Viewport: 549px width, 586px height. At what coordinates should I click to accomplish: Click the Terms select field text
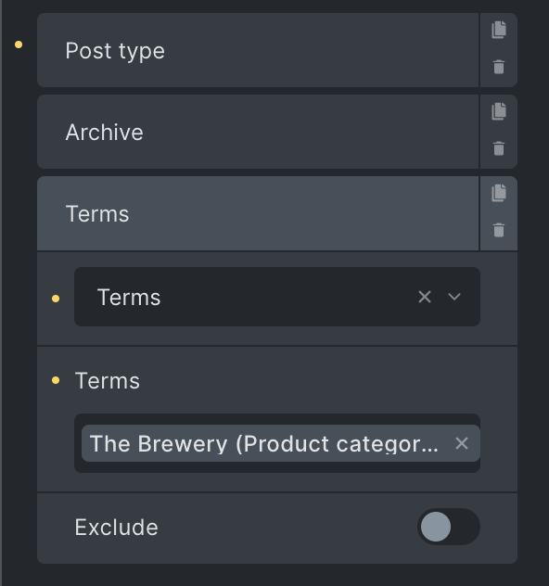(129, 298)
